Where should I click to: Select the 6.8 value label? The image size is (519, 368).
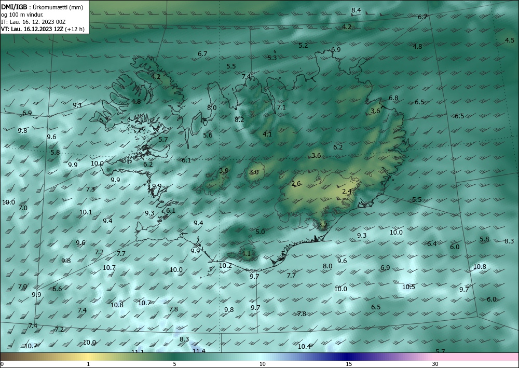pyautogui.click(x=393, y=98)
